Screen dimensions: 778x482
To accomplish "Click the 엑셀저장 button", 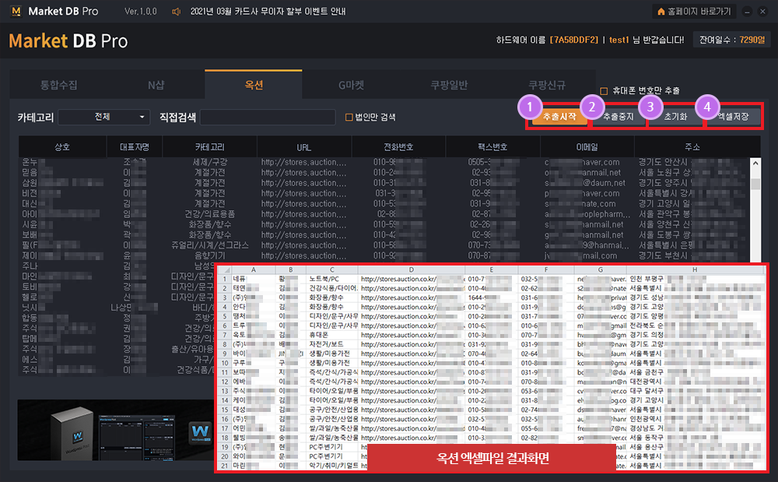I will (x=733, y=117).
